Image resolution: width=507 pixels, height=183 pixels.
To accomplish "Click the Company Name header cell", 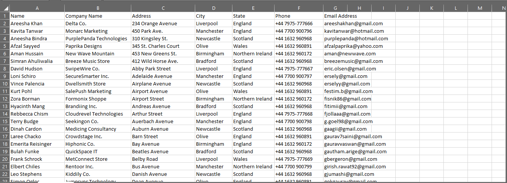I will tap(84, 16).
